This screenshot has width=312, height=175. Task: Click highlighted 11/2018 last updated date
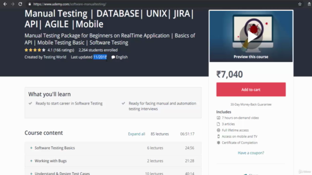pyautogui.click(x=100, y=57)
